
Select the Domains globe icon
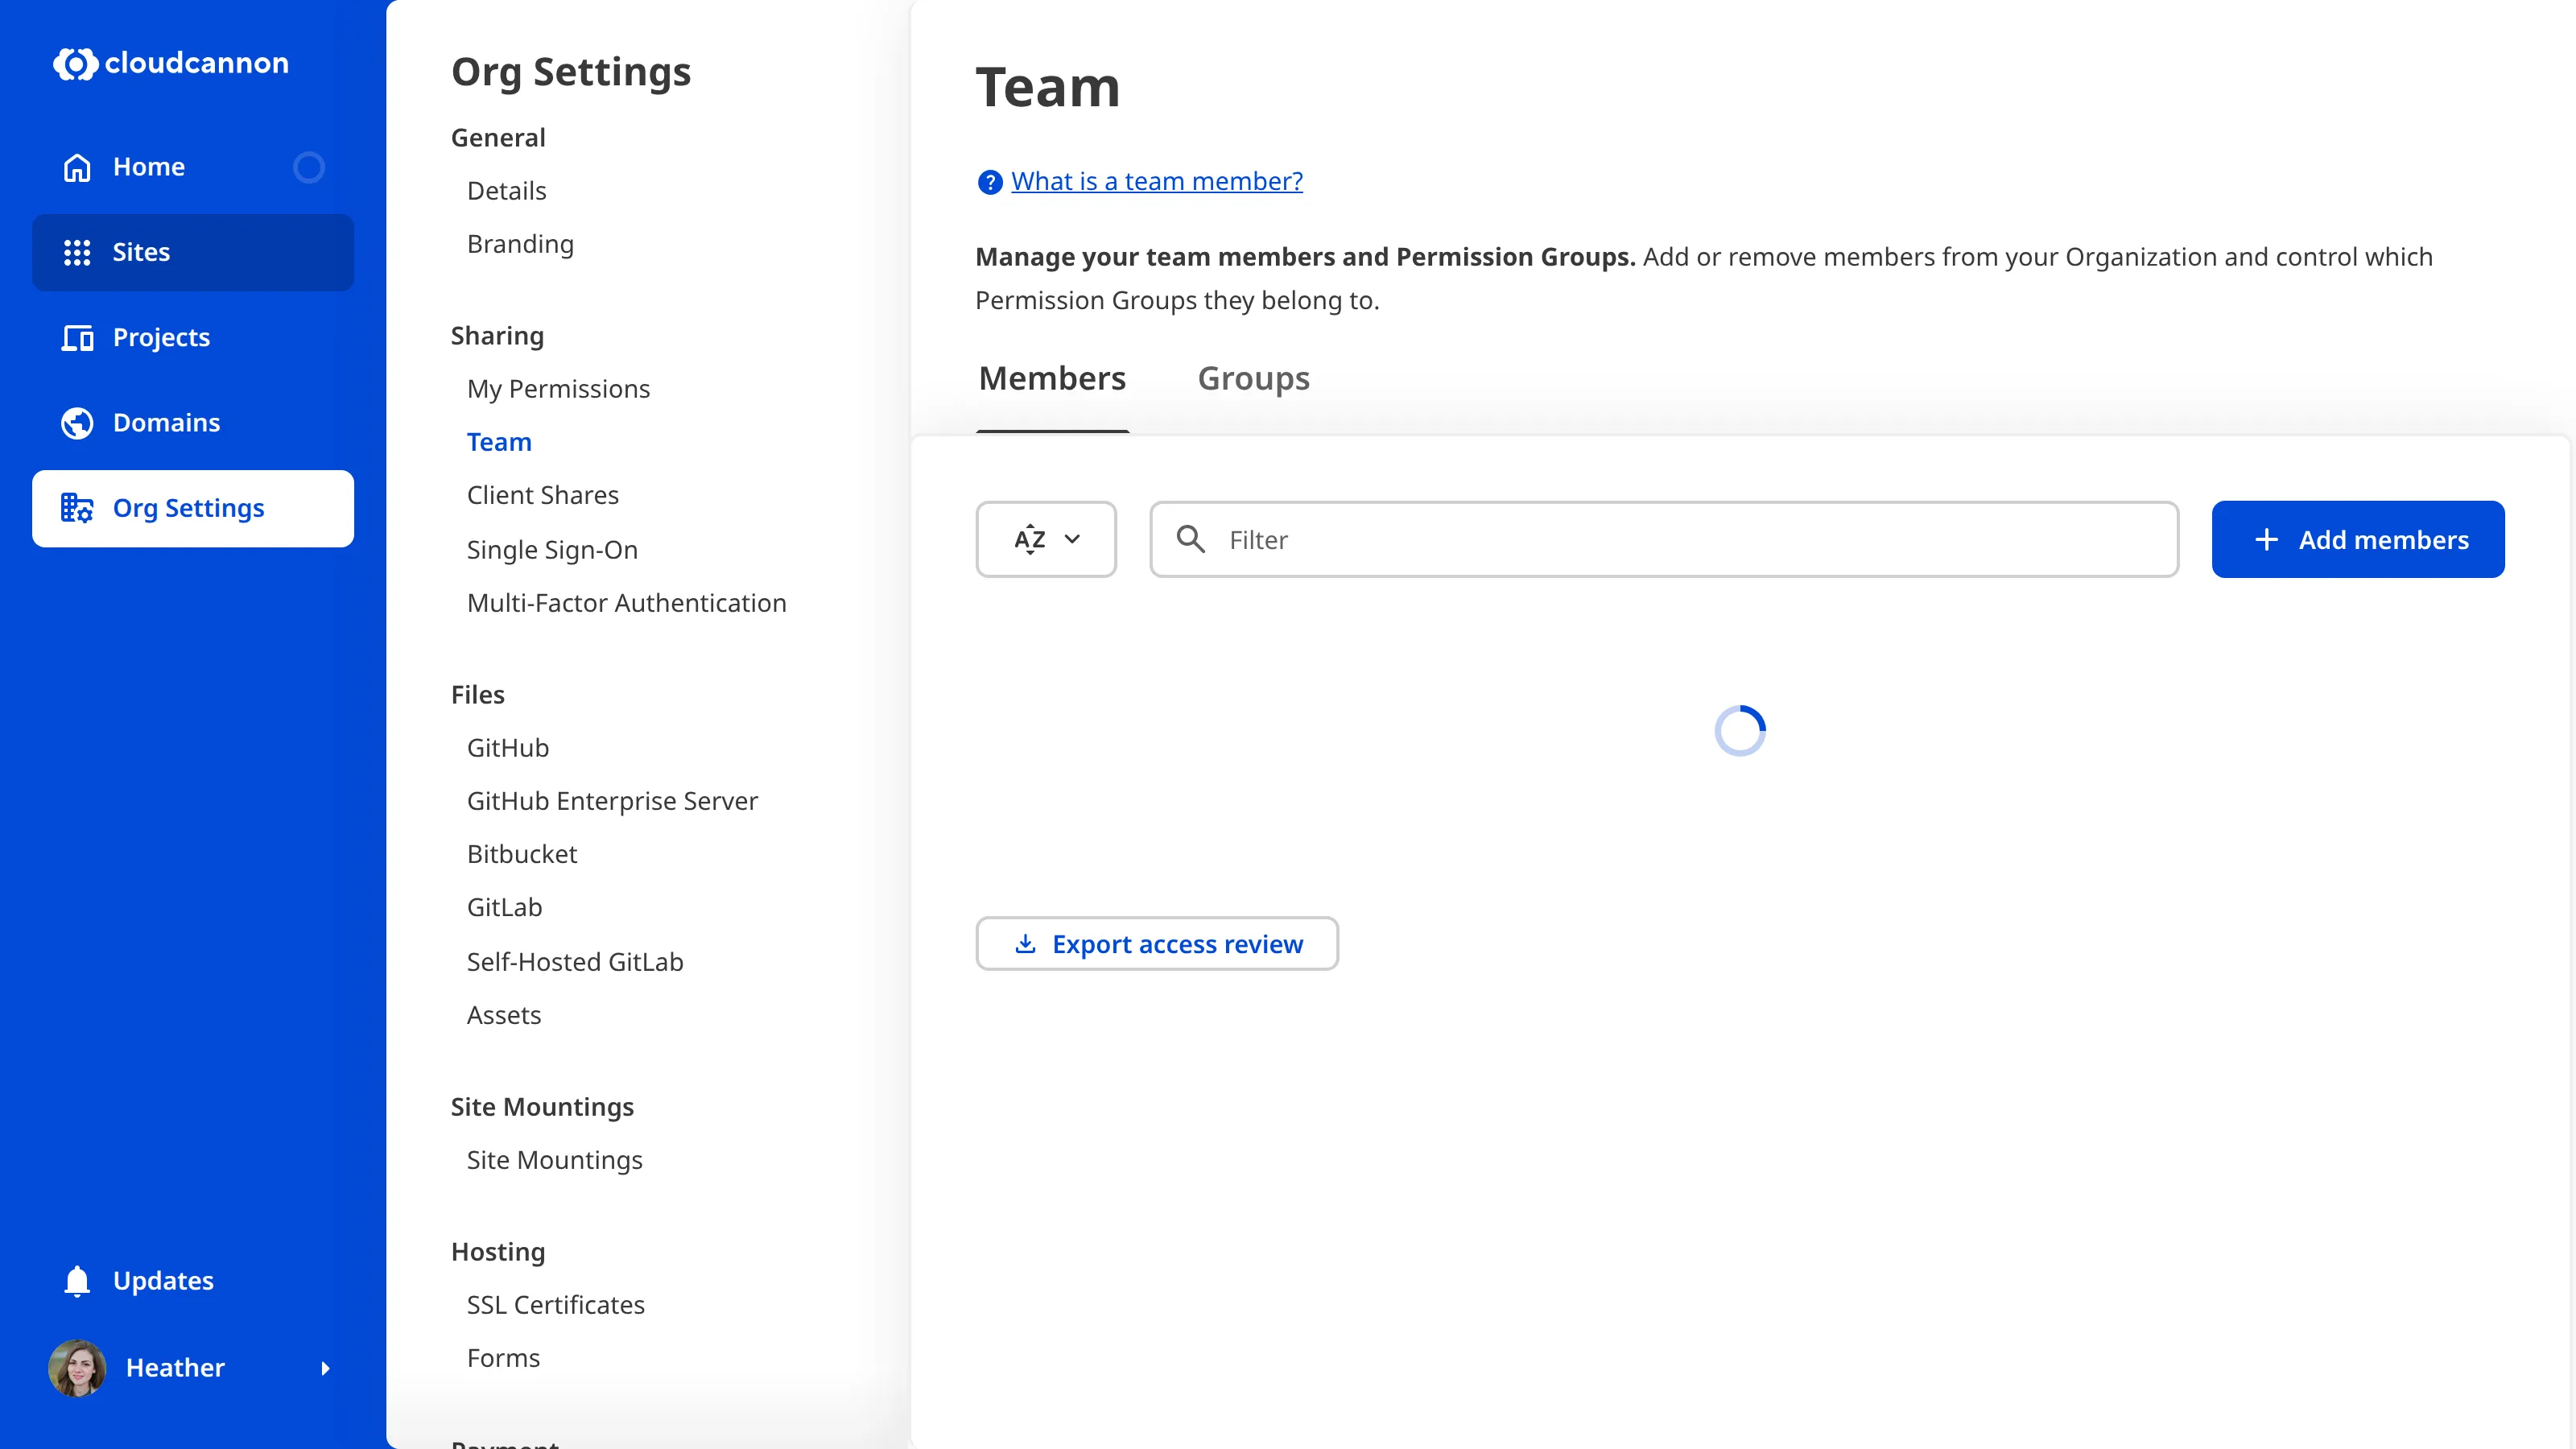77,422
